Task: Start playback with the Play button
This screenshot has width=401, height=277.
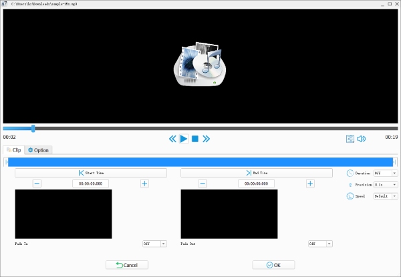Action: point(184,139)
